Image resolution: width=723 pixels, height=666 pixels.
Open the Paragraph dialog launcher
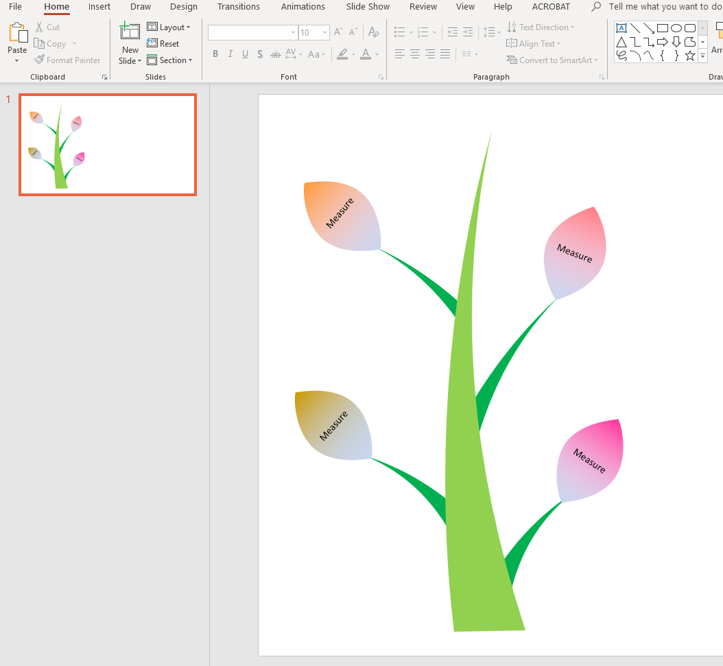coord(602,78)
